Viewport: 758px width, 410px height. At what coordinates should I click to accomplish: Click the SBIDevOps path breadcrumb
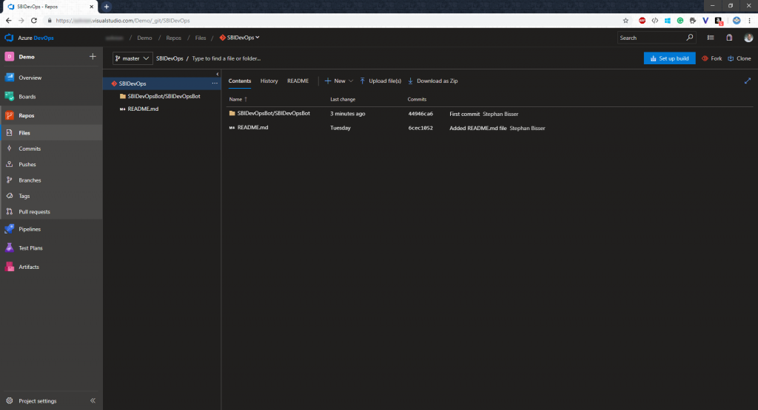click(170, 58)
